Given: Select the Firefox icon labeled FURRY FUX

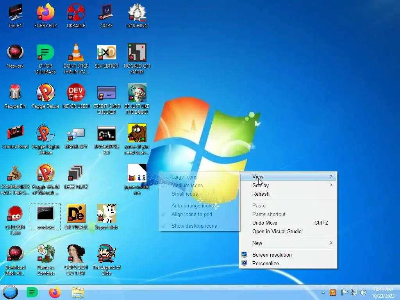Looking at the screenshot, I should 46,15.
